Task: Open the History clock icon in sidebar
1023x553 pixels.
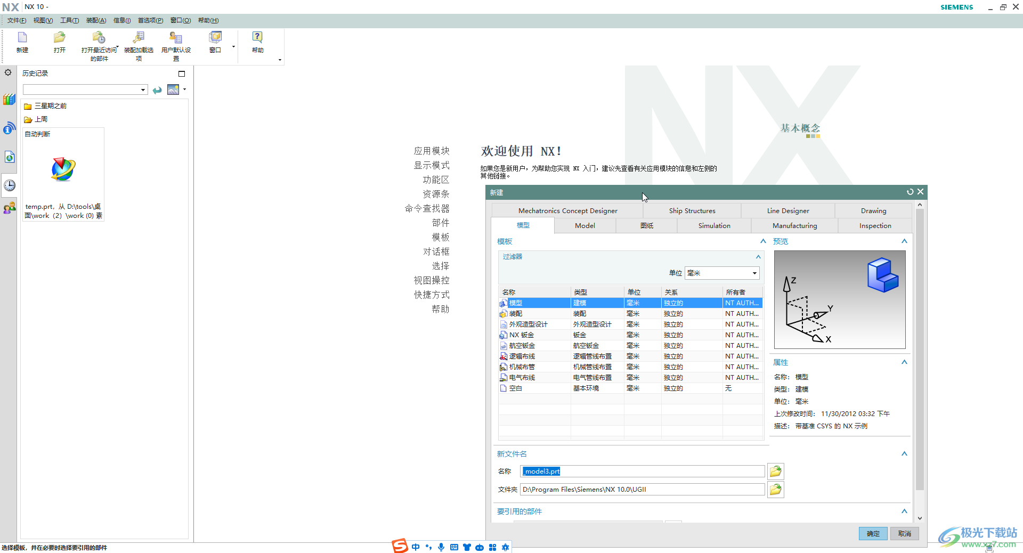Action: (x=10, y=185)
